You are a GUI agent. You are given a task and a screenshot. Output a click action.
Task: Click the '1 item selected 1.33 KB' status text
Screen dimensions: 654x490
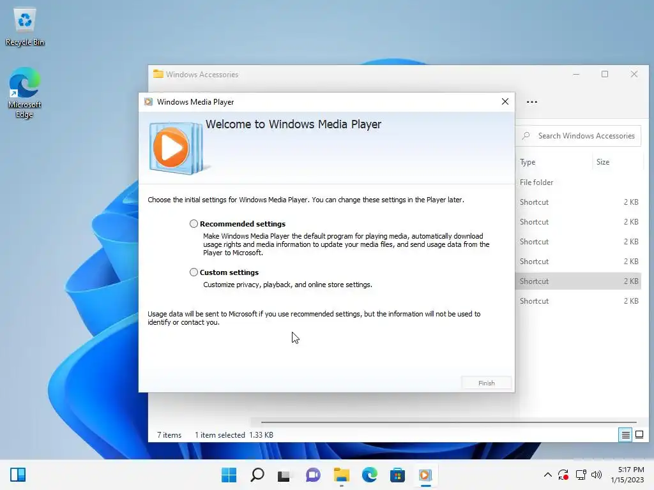[234, 435]
